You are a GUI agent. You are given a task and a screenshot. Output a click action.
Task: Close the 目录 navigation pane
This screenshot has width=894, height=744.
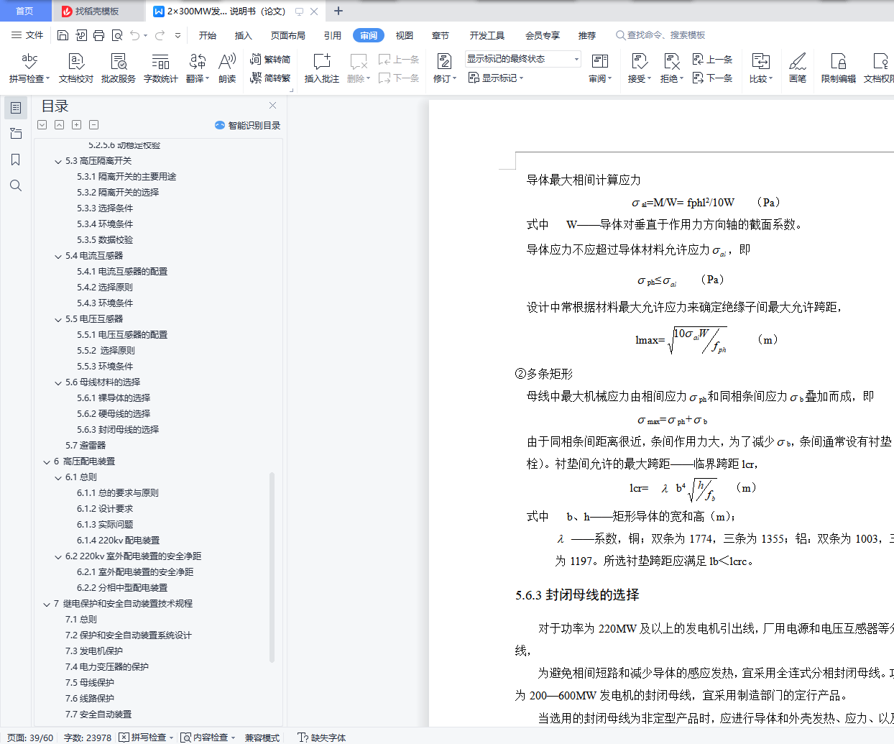pyautogui.click(x=272, y=106)
